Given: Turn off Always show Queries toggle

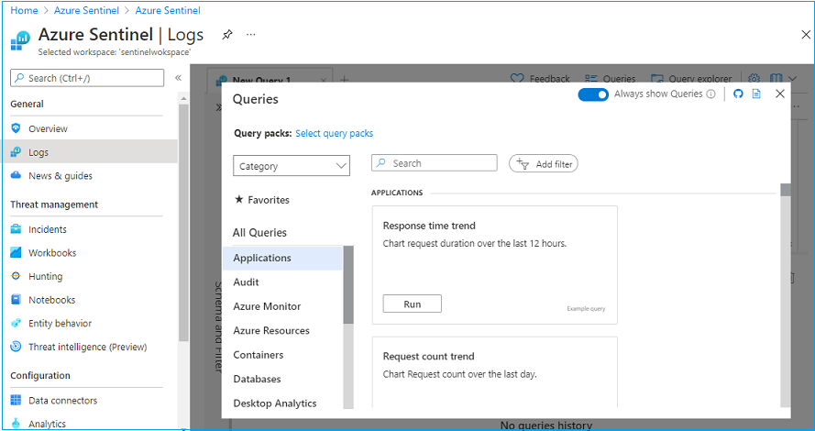Looking at the screenshot, I should click(593, 94).
